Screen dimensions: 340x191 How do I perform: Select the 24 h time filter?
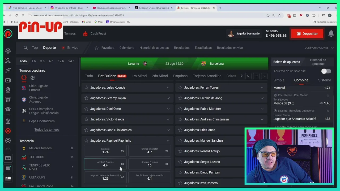(x=71, y=61)
